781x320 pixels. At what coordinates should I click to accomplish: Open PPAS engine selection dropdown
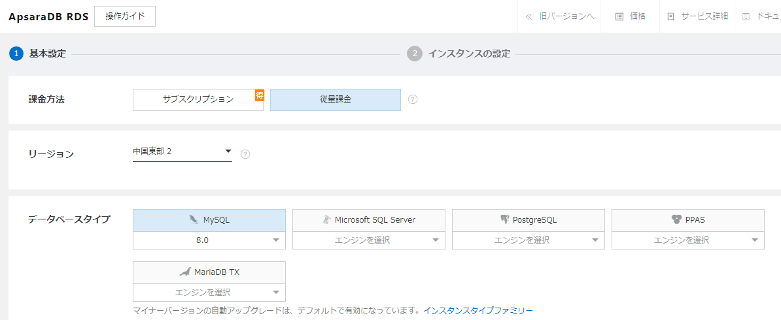click(688, 240)
